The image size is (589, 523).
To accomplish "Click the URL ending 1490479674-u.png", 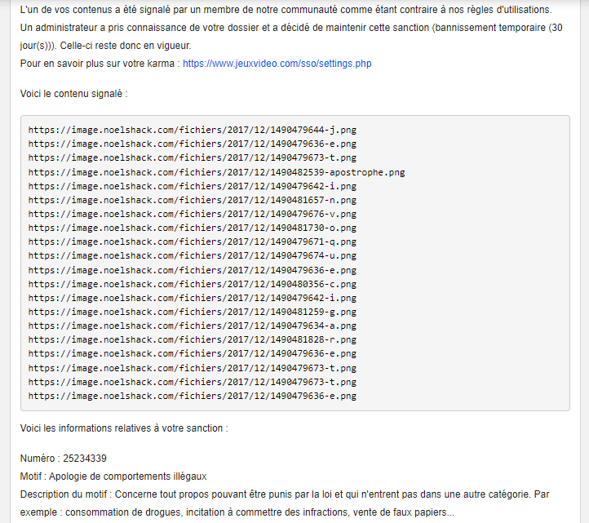I will click(193, 256).
